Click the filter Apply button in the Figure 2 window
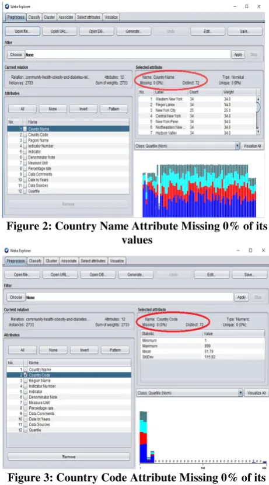The width and height of the screenshot is (269, 485). click(x=238, y=54)
